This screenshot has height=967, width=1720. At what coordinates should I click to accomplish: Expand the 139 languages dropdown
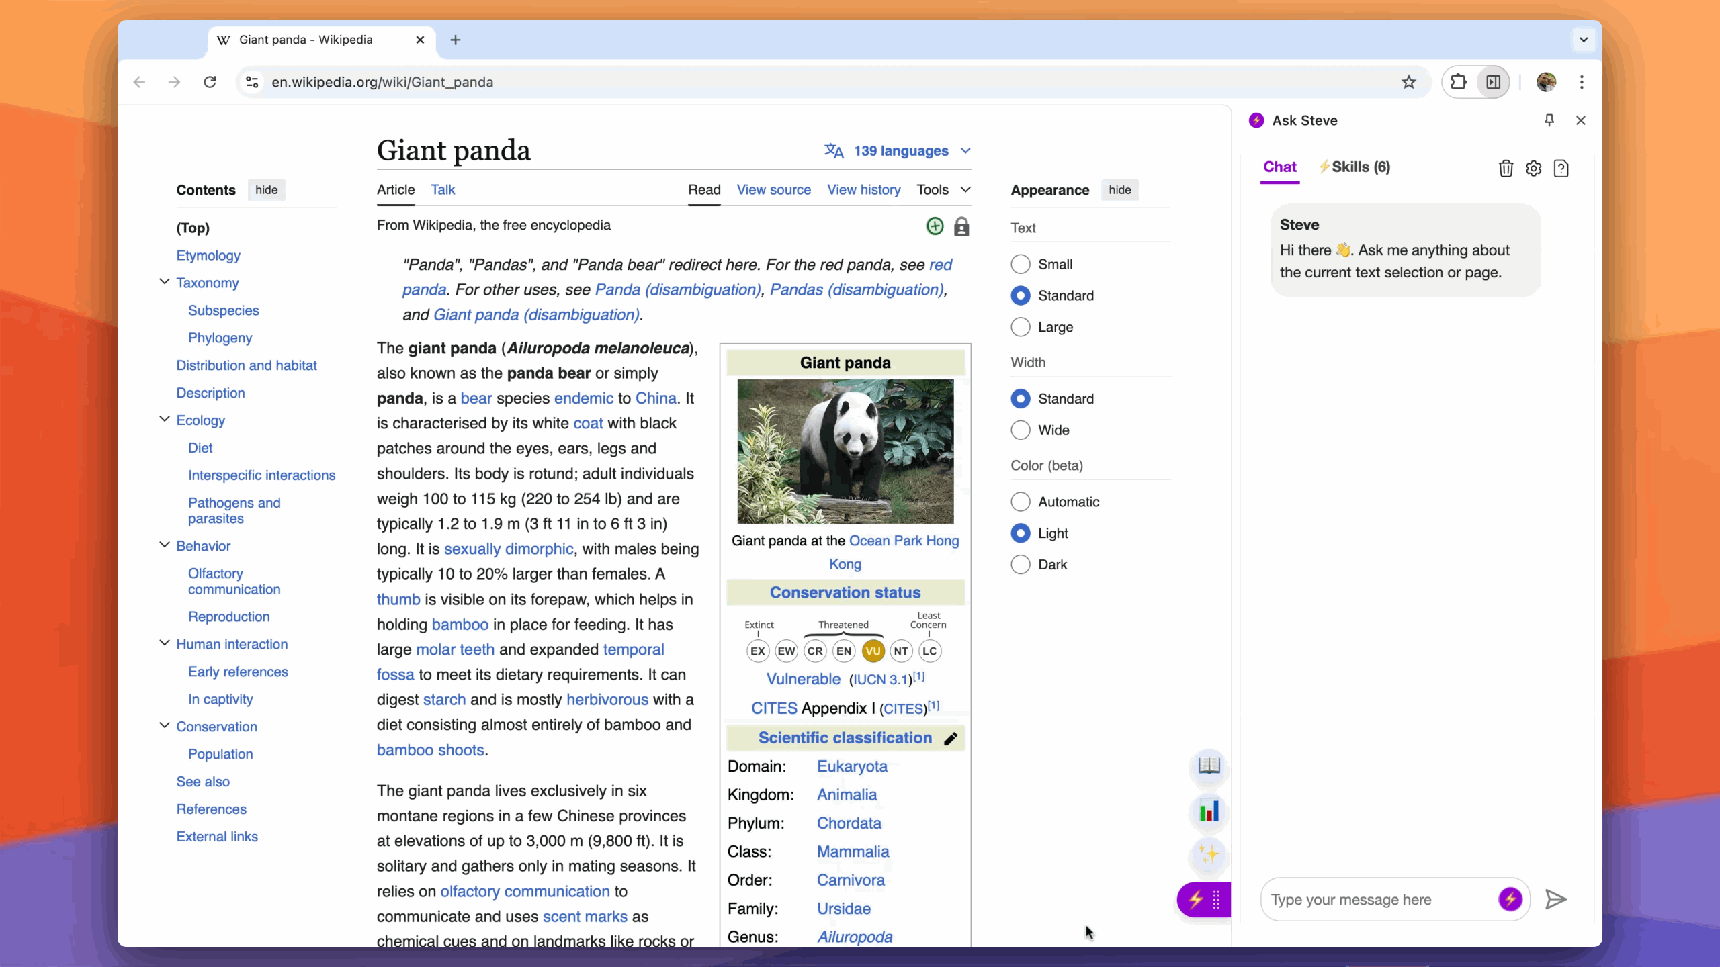(900, 151)
